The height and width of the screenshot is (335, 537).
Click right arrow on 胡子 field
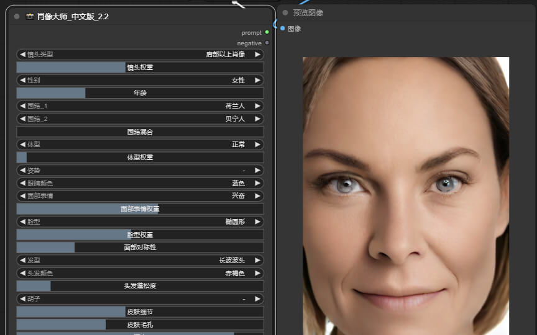(257, 298)
